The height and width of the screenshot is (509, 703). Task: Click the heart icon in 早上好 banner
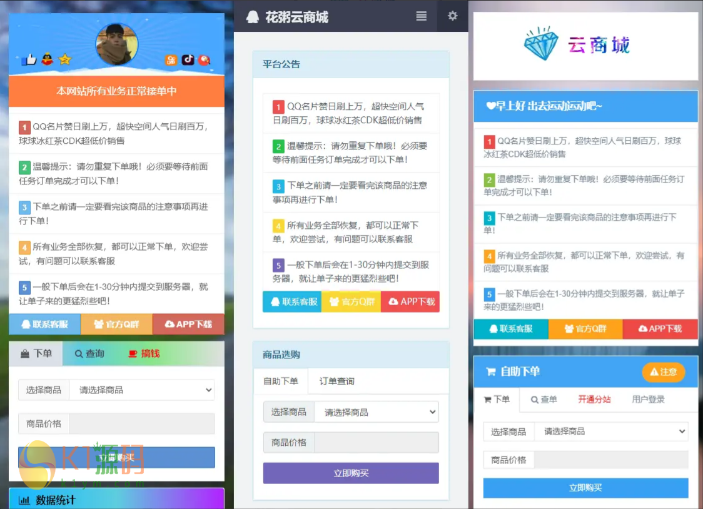pos(491,106)
